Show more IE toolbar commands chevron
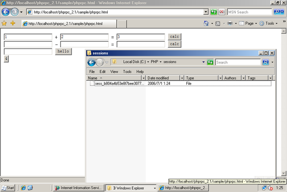This screenshot has width=287, height=192. [x=284, y=22]
